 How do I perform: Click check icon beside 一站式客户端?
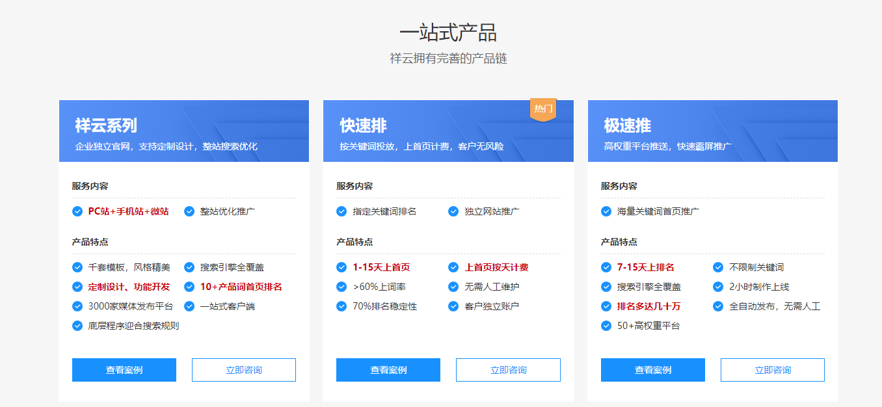[x=189, y=306]
